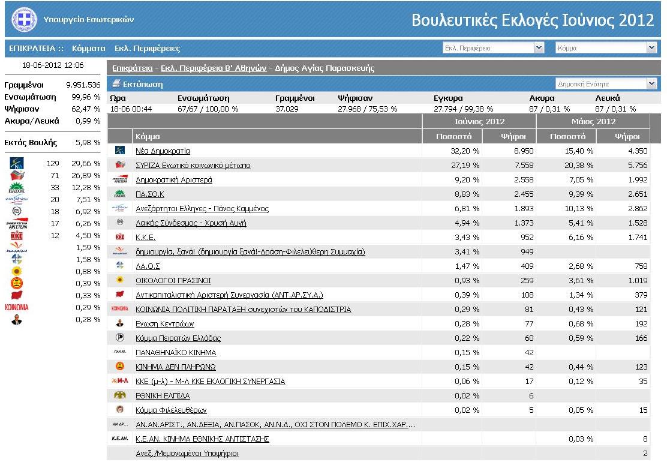Image resolution: width=667 pixels, height=465 pixels.
Task: Click the ΚΟΙΝΩΝΙΑ logo in the left sidebar
Action: 16,307
